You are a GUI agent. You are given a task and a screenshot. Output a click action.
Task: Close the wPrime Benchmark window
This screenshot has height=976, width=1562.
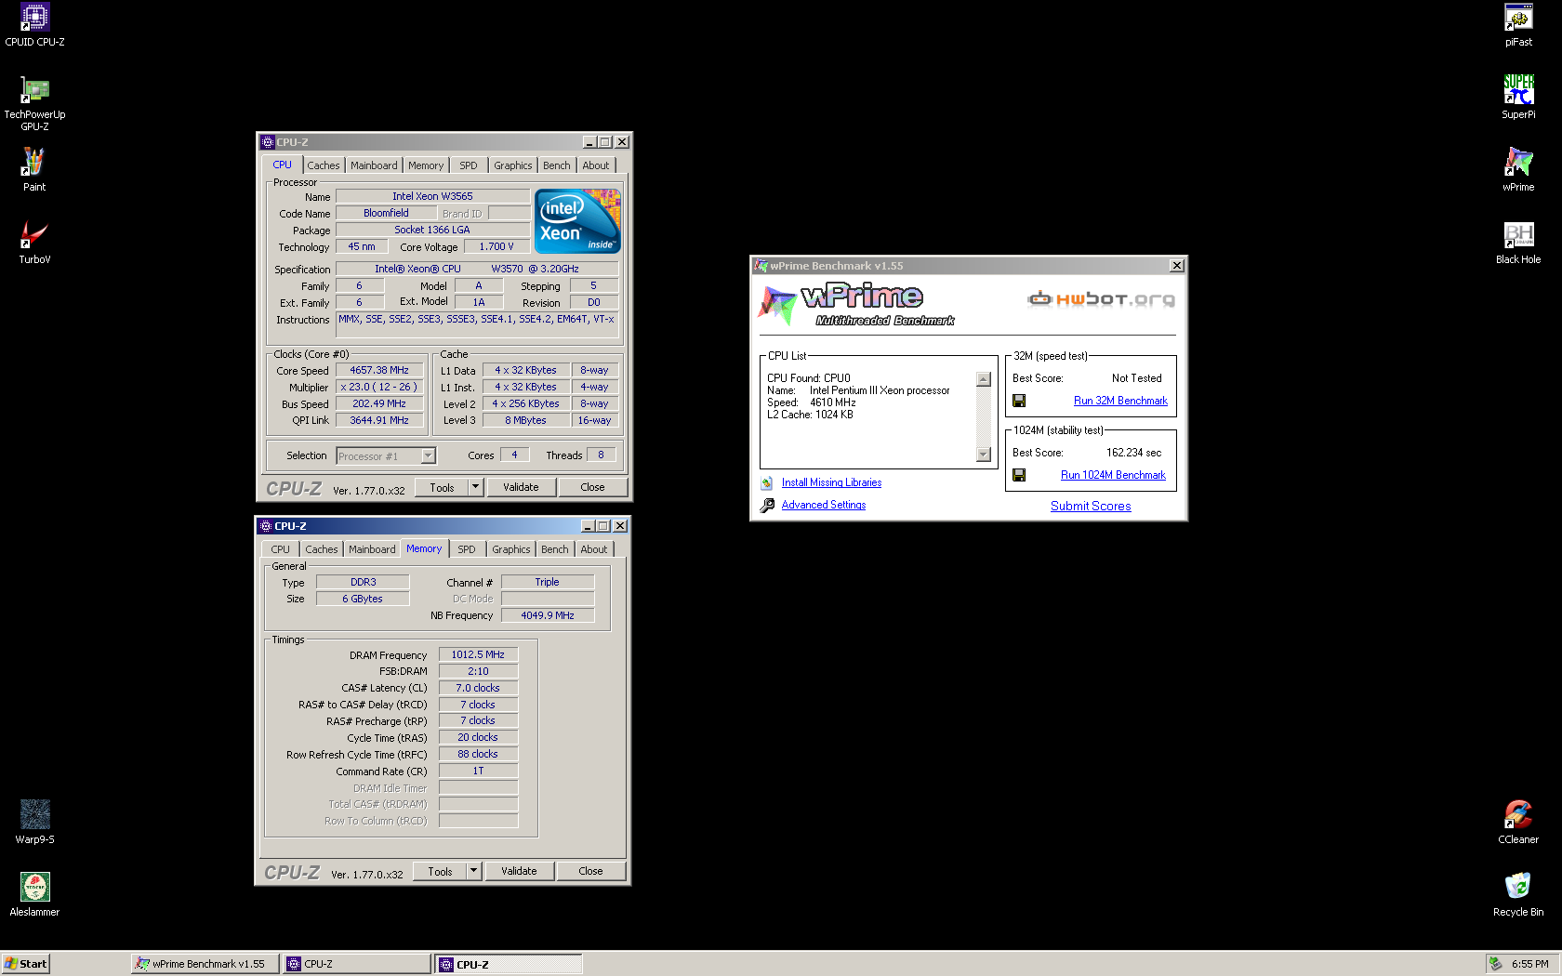point(1176,266)
